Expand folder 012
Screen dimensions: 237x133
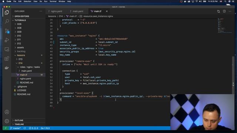(x=19, y=44)
